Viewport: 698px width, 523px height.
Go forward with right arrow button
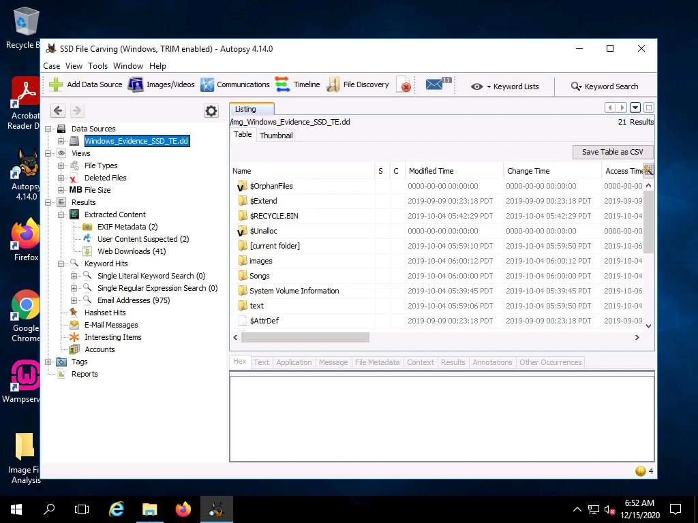(x=76, y=111)
